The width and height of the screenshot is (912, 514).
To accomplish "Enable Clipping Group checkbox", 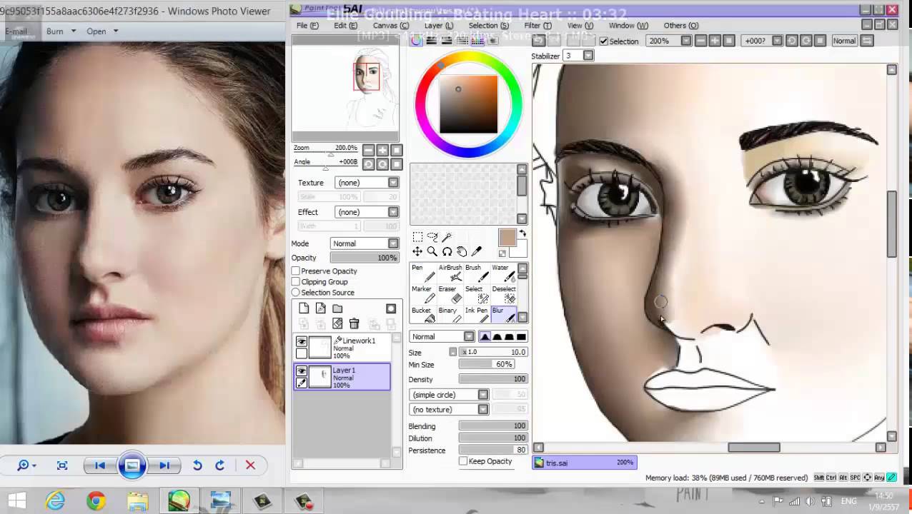I will point(296,282).
